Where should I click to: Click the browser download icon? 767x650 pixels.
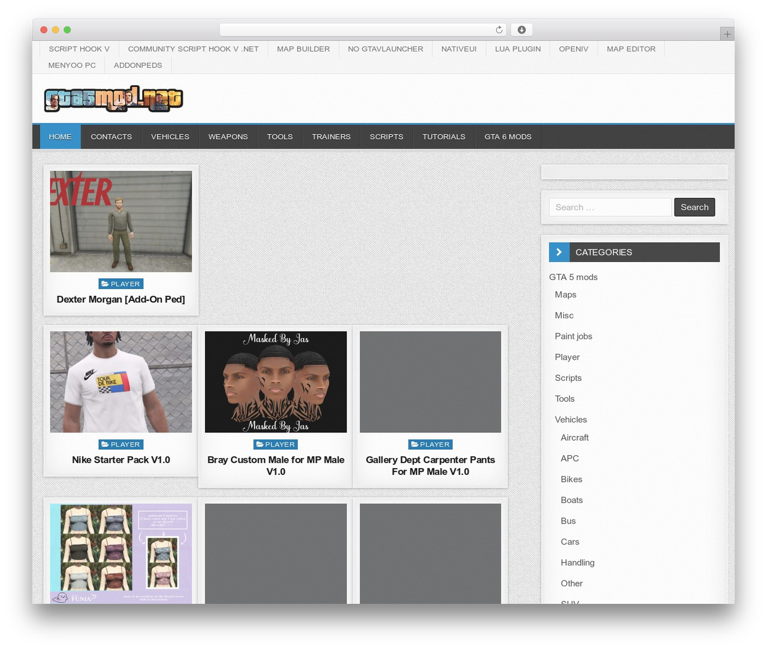521,30
